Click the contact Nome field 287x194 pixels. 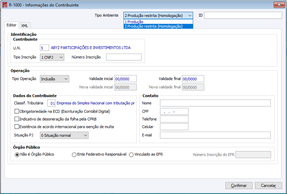click(x=215, y=103)
